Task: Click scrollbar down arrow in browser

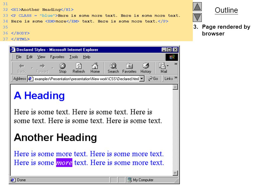Action: coord(175,173)
